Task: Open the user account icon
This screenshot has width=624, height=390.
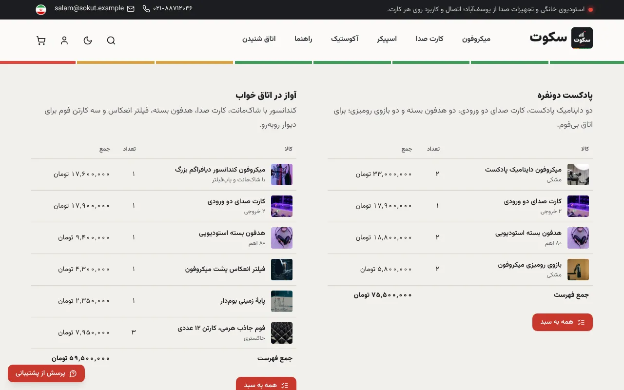Action: point(64,40)
